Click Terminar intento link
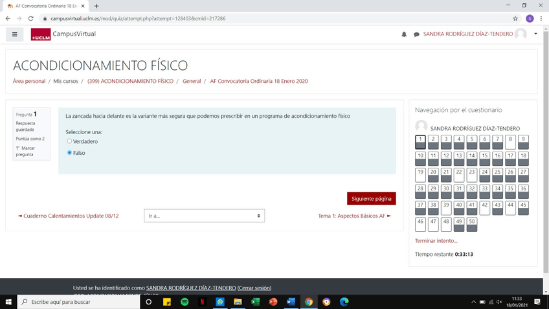This screenshot has height=309, width=549. [436, 241]
